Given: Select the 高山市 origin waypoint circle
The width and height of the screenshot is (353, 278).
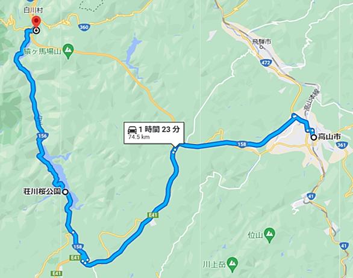Looking at the screenshot, I should 314,137.
